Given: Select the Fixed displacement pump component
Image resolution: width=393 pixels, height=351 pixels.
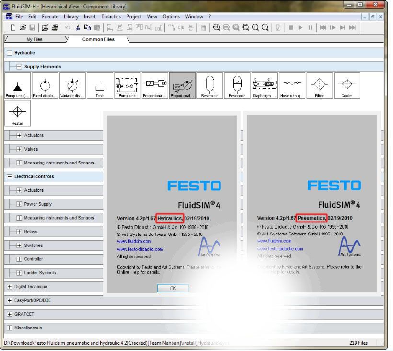Looking at the screenshot, I should (x=45, y=86).
